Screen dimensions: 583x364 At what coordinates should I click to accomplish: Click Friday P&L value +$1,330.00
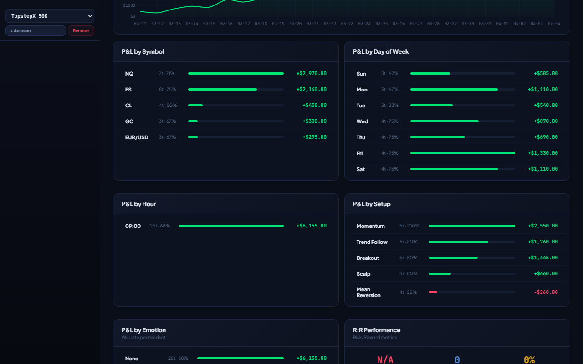point(543,153)
